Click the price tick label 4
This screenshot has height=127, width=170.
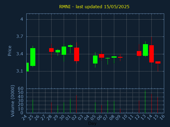pyautogui.click(x=22, y=19)
